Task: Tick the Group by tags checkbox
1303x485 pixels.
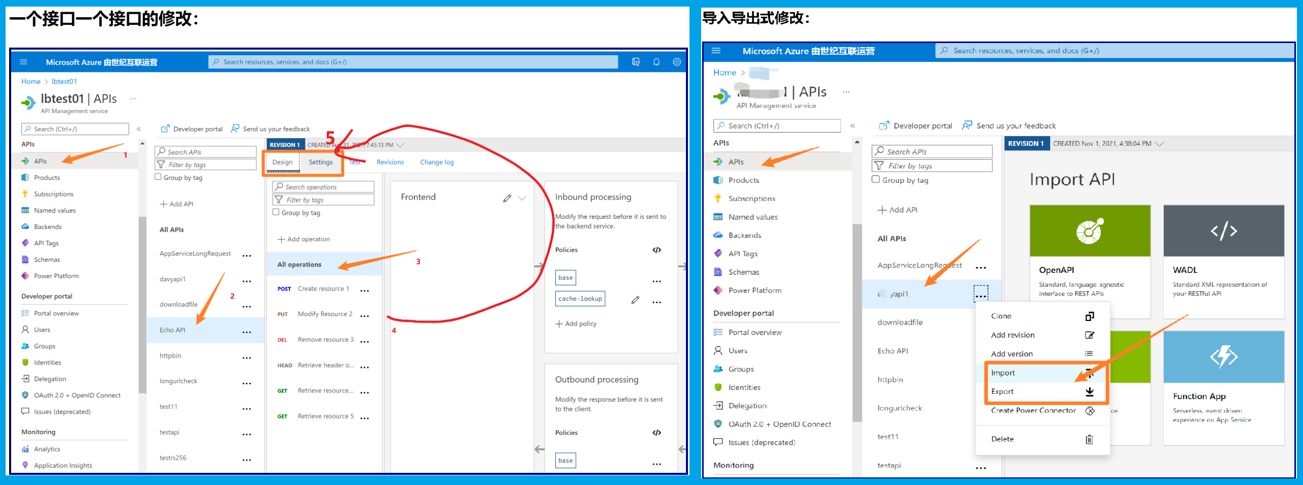Action: tap(875, 180)
